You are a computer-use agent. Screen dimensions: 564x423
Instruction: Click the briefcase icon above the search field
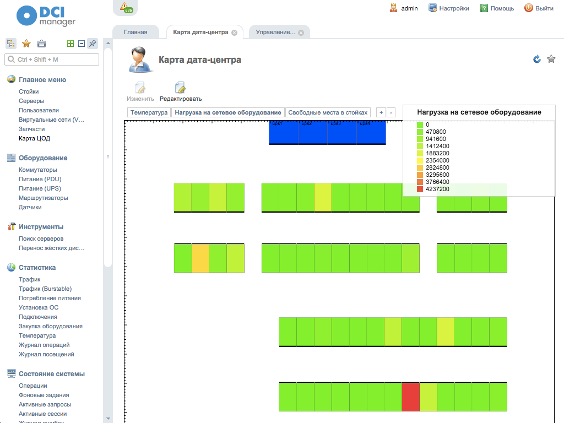point(41,43)
